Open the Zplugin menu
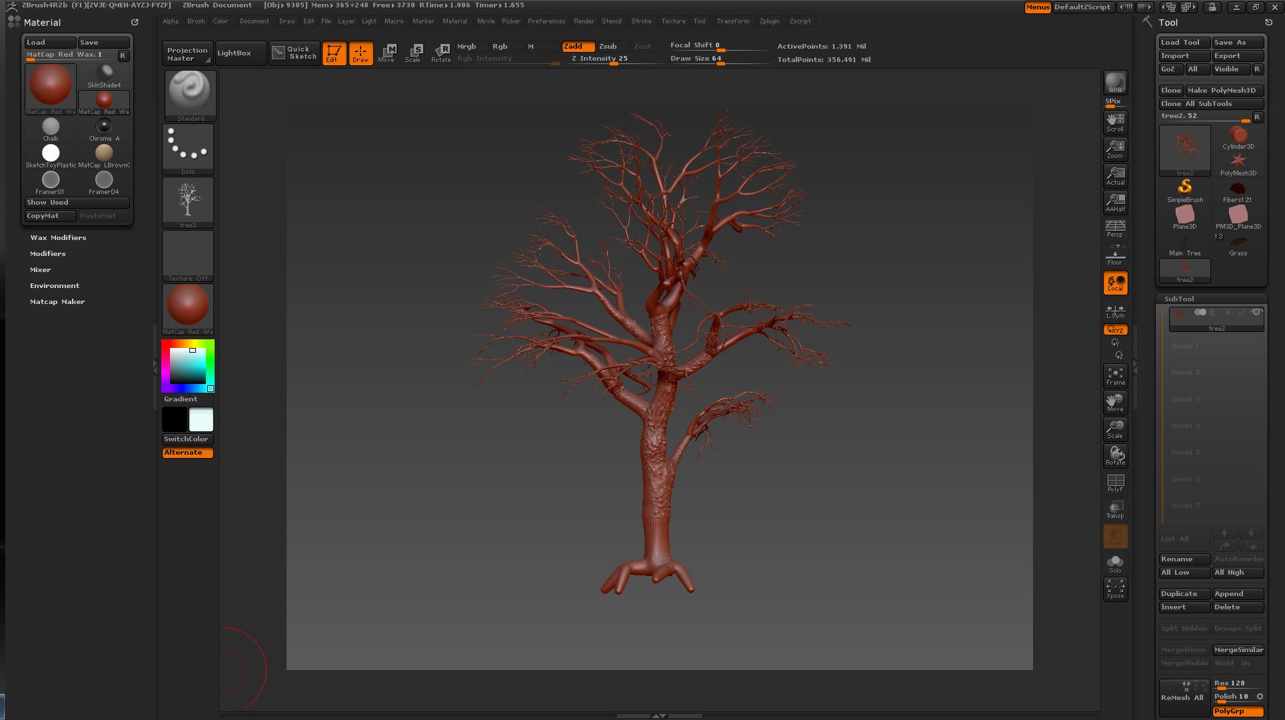 click(x=769, y=21)
